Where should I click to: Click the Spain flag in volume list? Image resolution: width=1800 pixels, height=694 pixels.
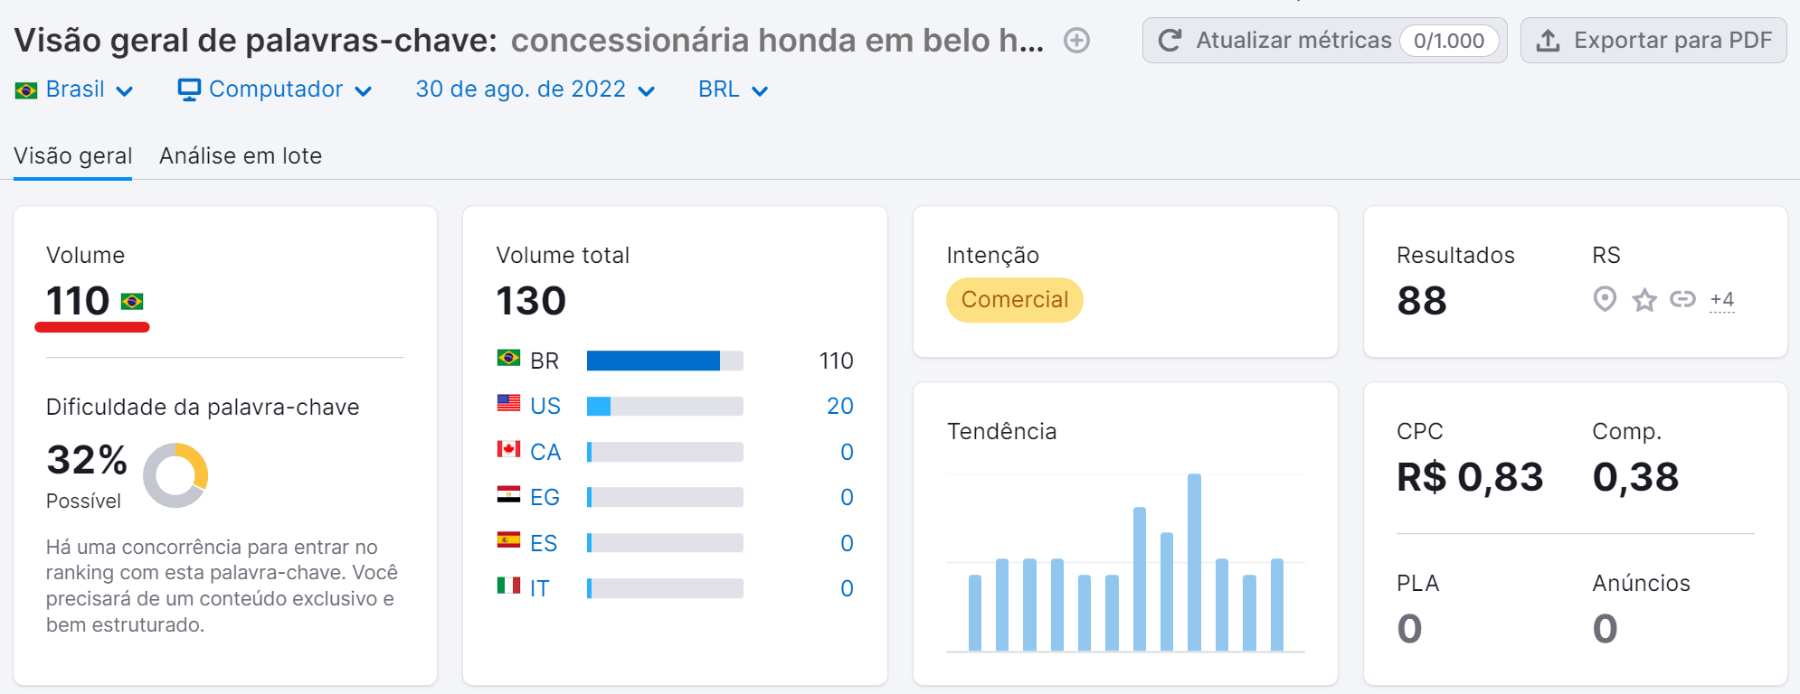click(508, 539)
